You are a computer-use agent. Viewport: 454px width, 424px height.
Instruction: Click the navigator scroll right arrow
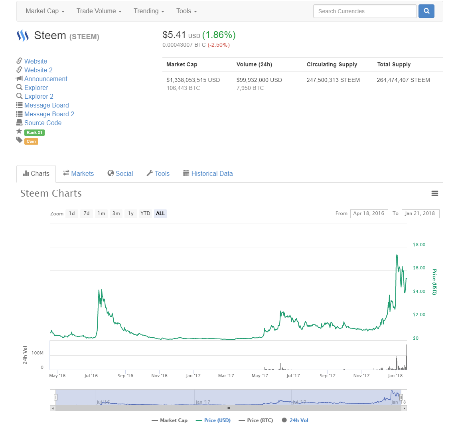(404, 408)
